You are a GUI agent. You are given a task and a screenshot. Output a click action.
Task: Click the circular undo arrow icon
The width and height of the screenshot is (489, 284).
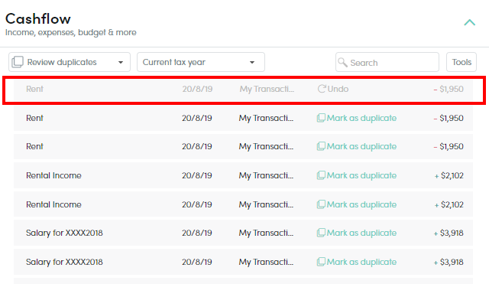coord(322,89)
